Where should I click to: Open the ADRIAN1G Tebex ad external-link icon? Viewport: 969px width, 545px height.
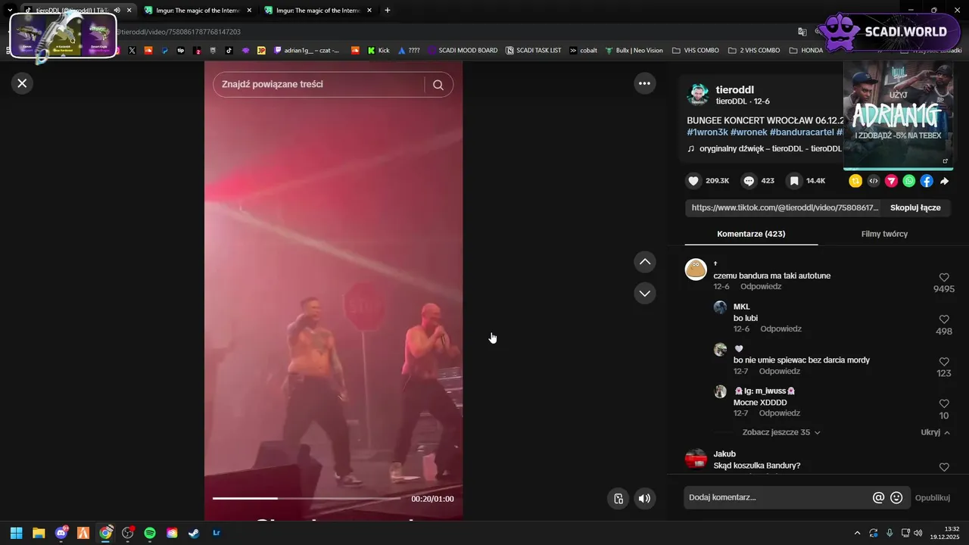pos(945,161)
